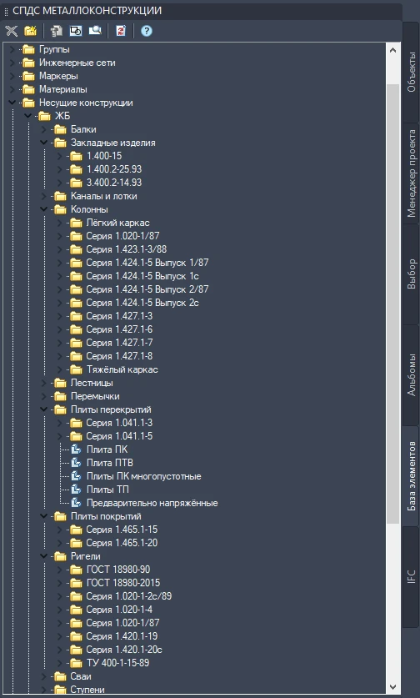
Task: Collapse the Колонны tree node
Action: tap(44, 209)
